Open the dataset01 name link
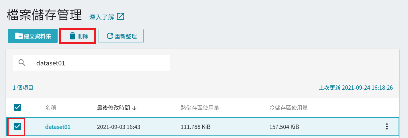The height and width of the screenshot is (138, 408). pyautogui.click(x=58, y=127)
